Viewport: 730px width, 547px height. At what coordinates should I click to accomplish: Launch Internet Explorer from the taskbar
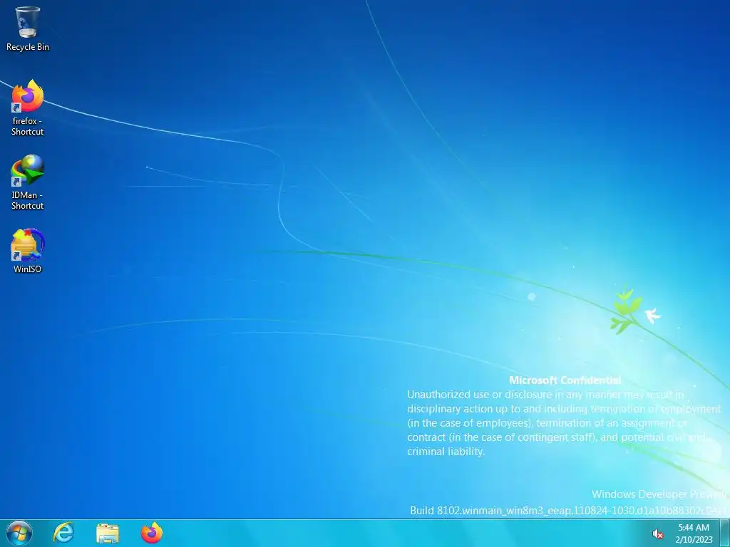[63, 533]
